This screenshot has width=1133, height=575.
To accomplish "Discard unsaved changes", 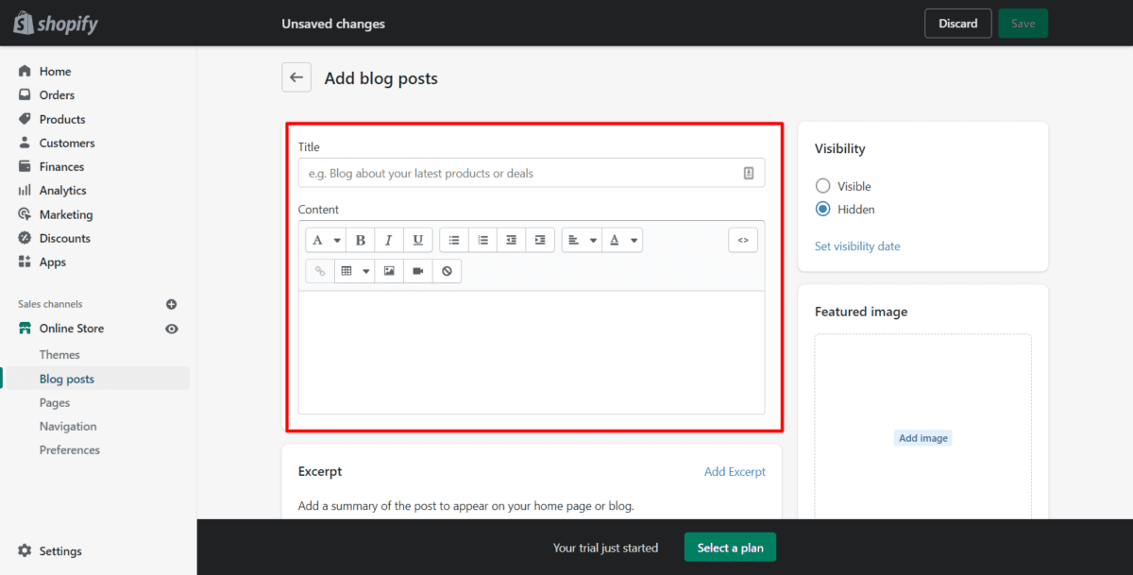I will (957, 24).
